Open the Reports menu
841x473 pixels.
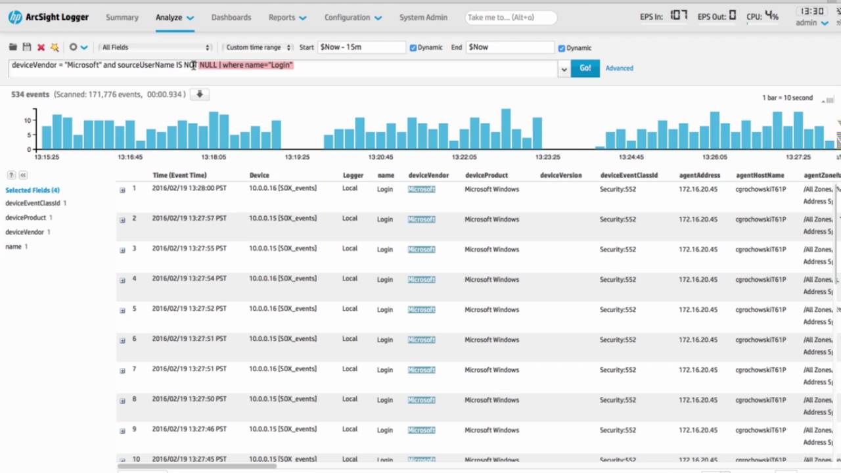coord(288,18)
